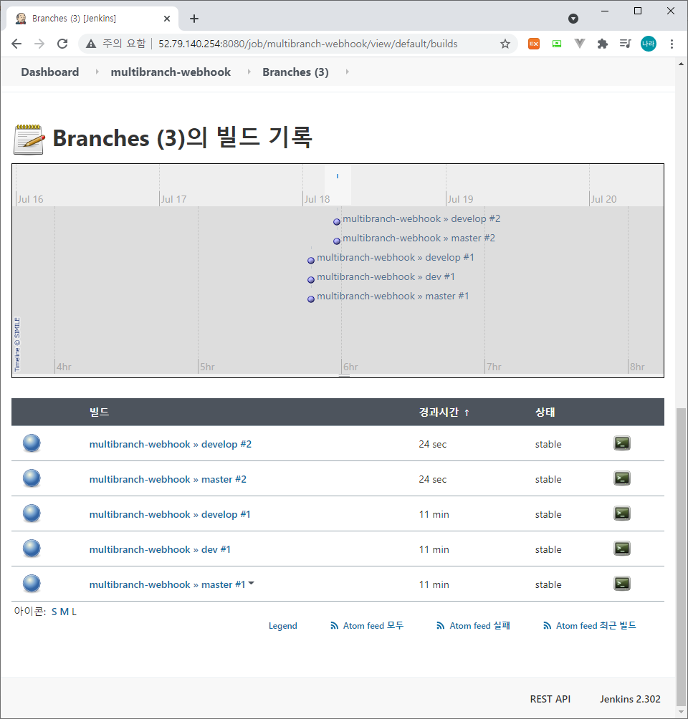Click the develop #1 timeline event marker
The width and height of the screenshot is (688, 719).
click(311, 260)
